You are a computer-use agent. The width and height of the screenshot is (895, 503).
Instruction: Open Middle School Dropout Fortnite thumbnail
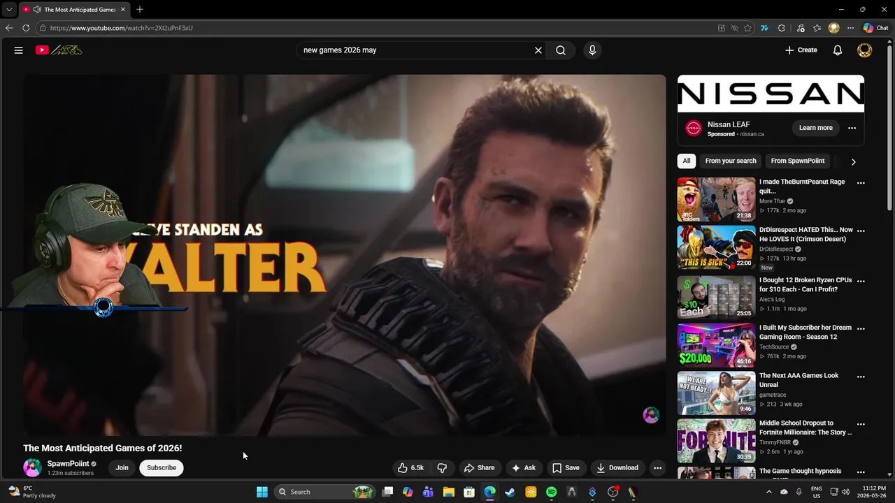(x=716, y=441)
